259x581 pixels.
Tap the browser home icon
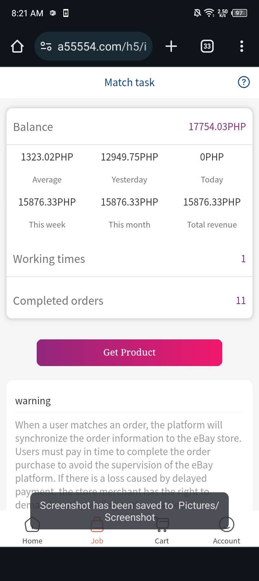[x=17, y=47]
